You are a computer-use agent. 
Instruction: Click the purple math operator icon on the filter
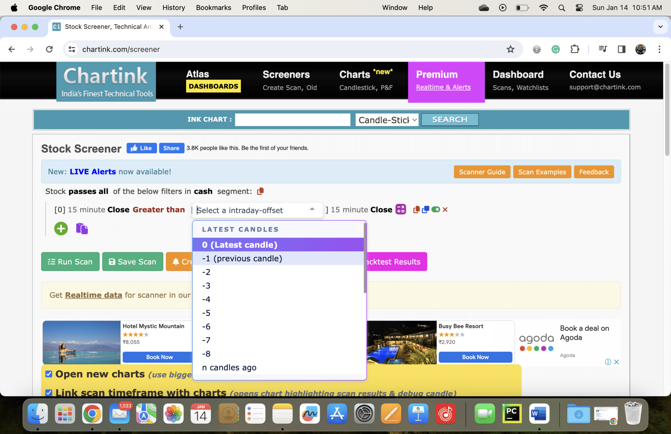coord(401,209)
